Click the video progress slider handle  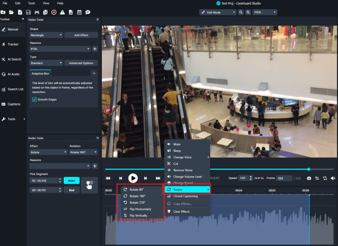(309, 169)
